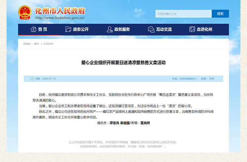Click the article headline 爱心企业组织开展夏日送清凉

(x=123, y=62)
